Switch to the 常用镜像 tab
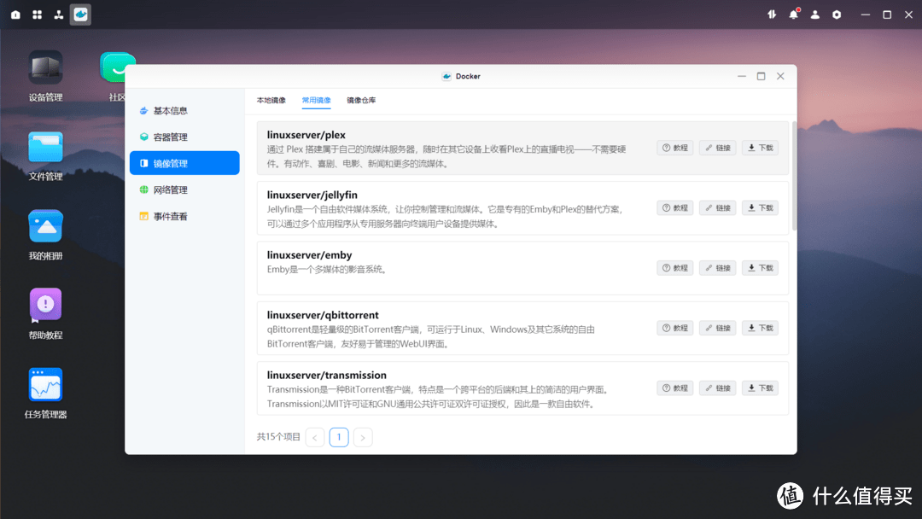The width and height of the screenshot is (922, 519). coord(317,101)
